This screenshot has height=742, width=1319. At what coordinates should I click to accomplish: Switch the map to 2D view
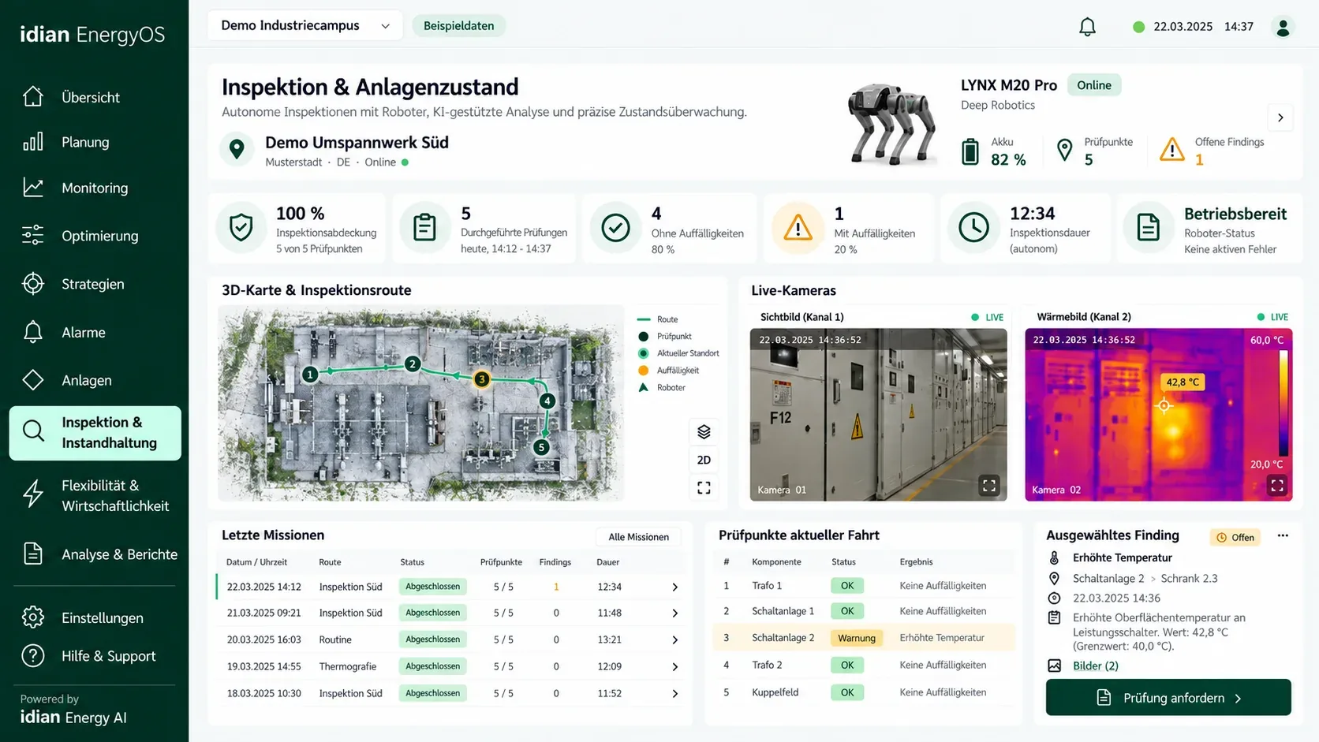(x=704, y=460)
